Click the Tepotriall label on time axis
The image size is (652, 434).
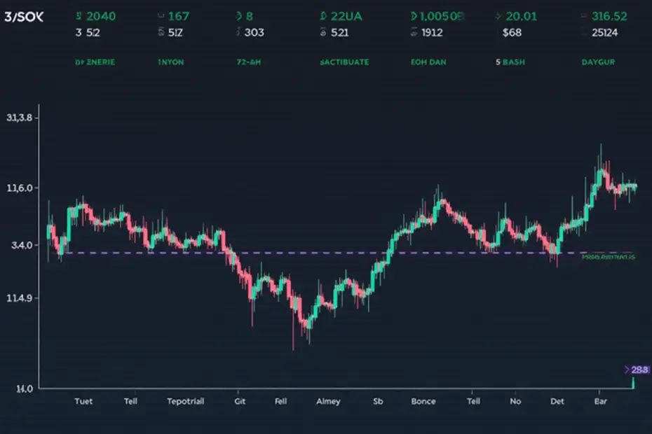186,401
